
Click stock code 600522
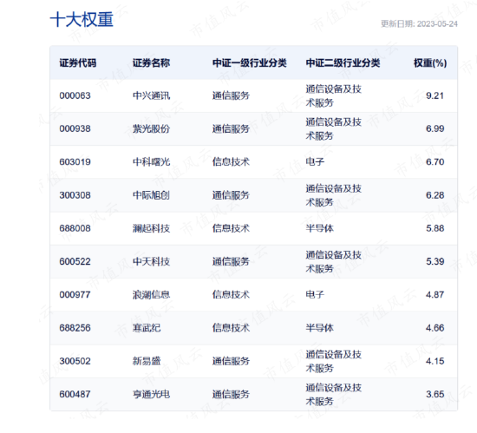coord(75,261)
